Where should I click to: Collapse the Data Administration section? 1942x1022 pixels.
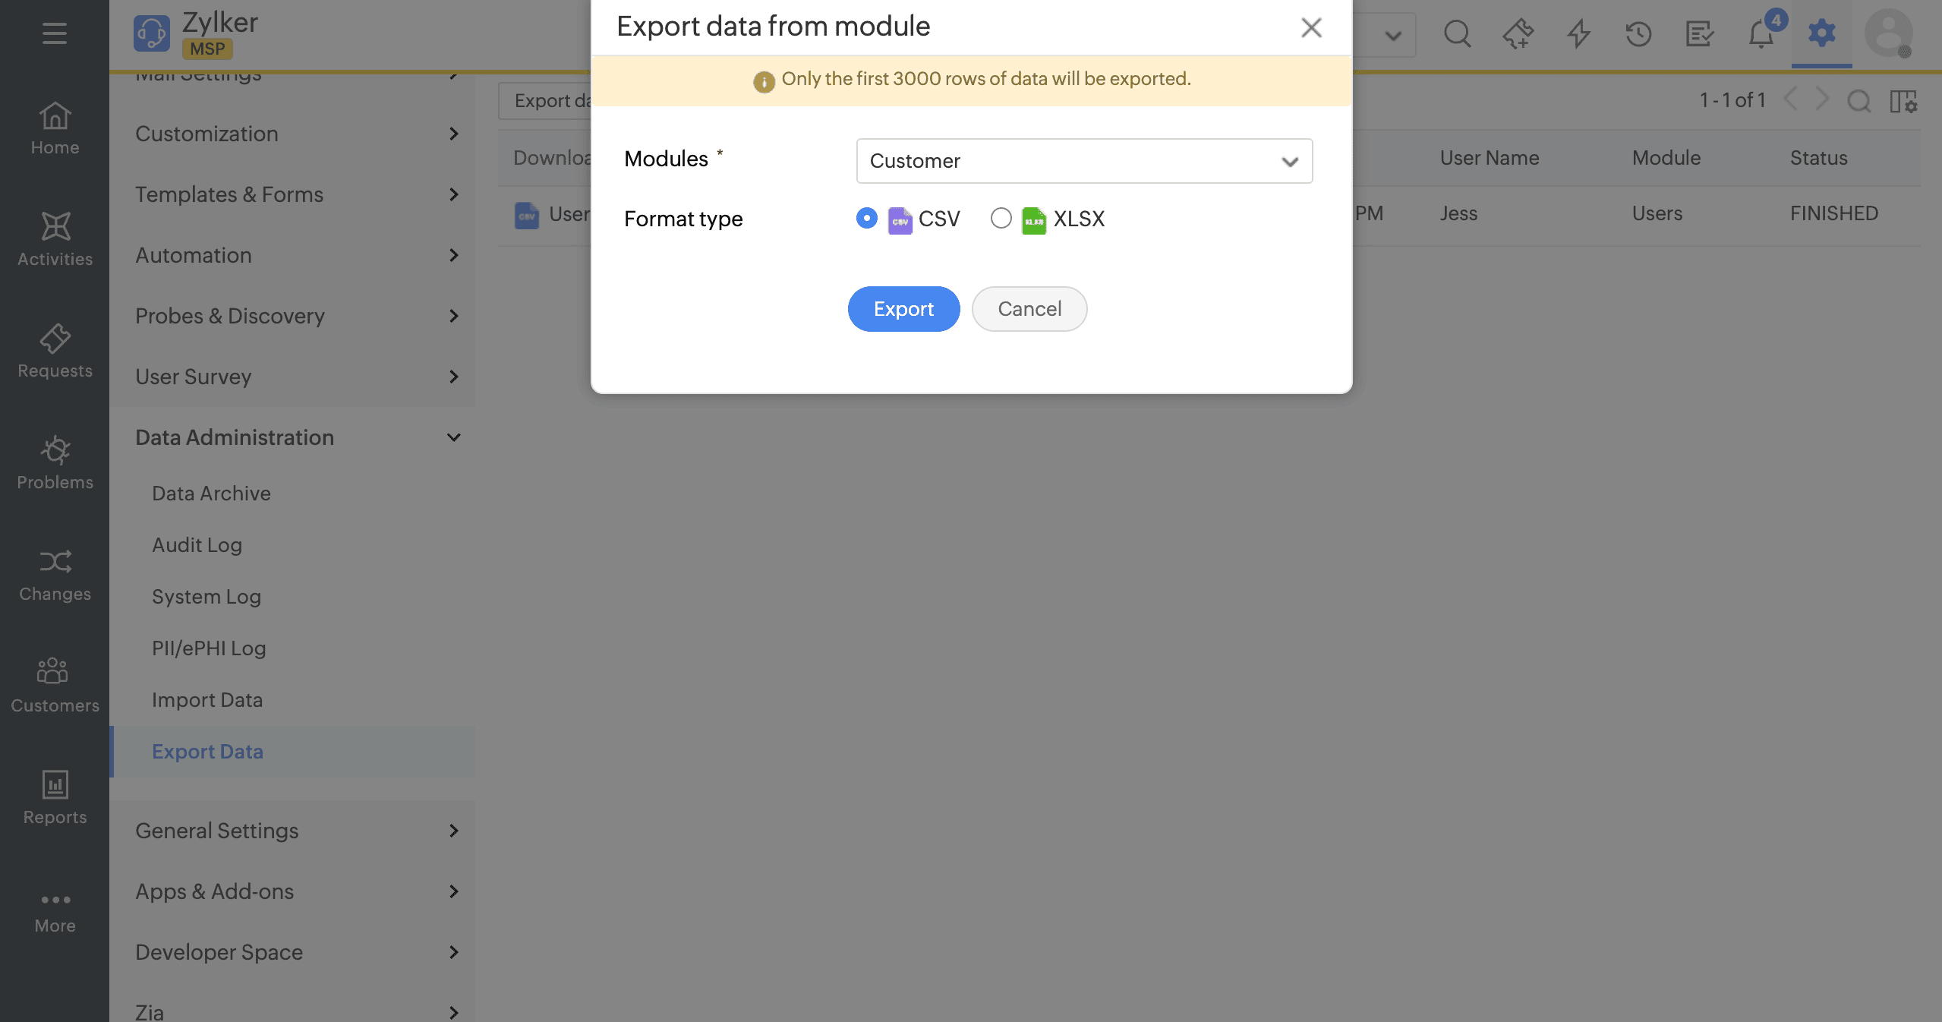[453, 437]
